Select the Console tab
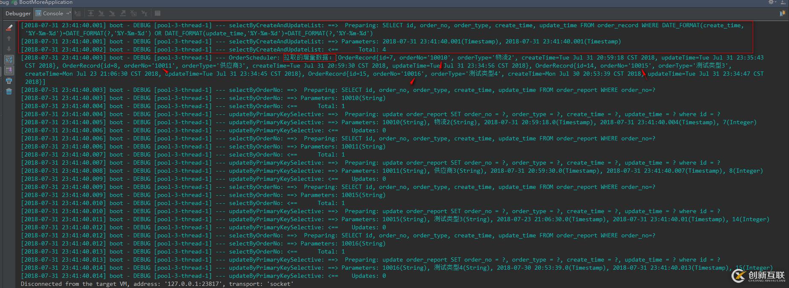The height and width of the screenshot is (288, 789). [x=52, y=14]
